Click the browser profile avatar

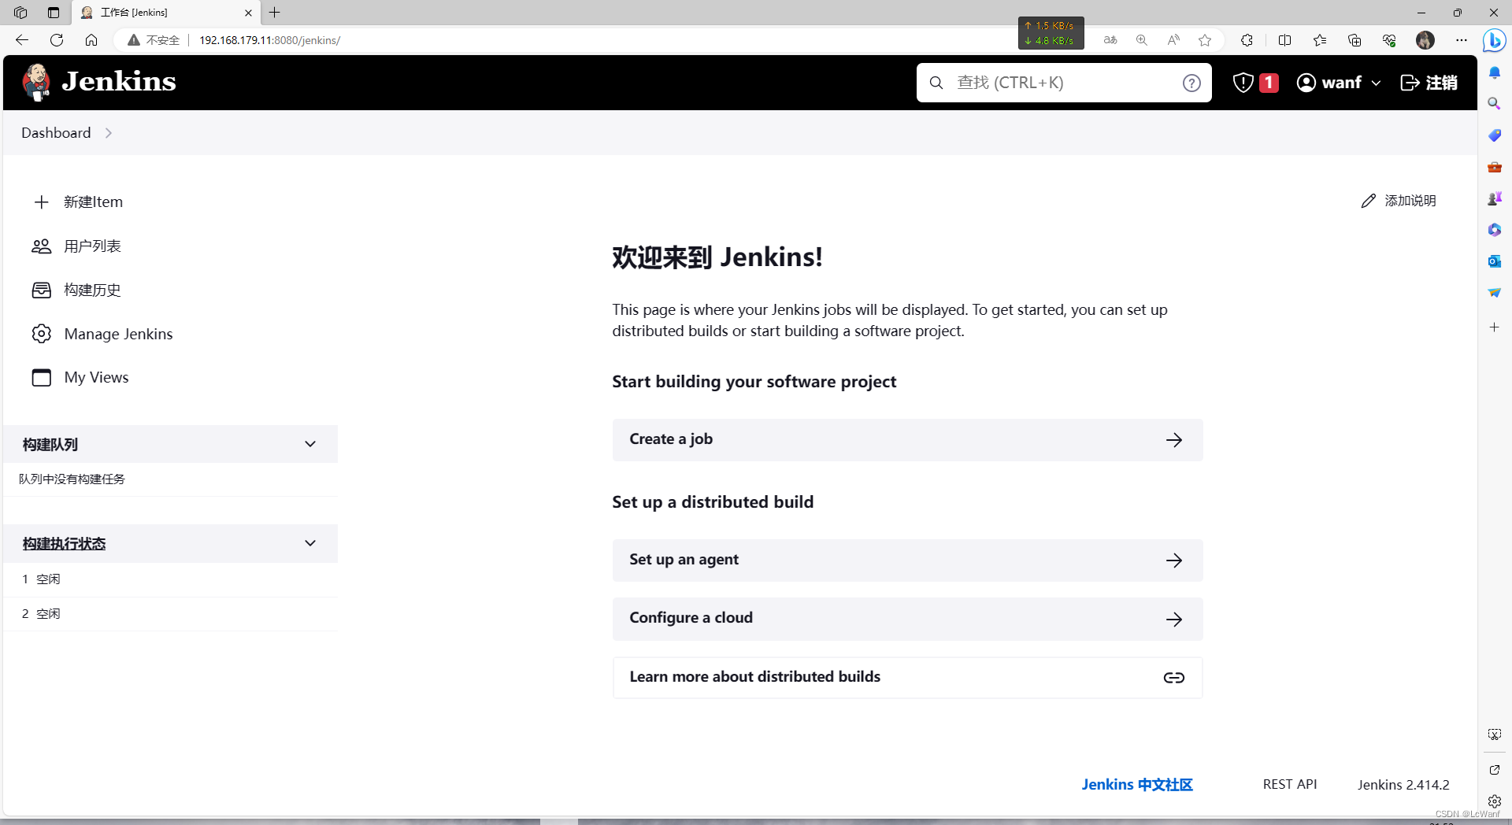(1425, 40)
